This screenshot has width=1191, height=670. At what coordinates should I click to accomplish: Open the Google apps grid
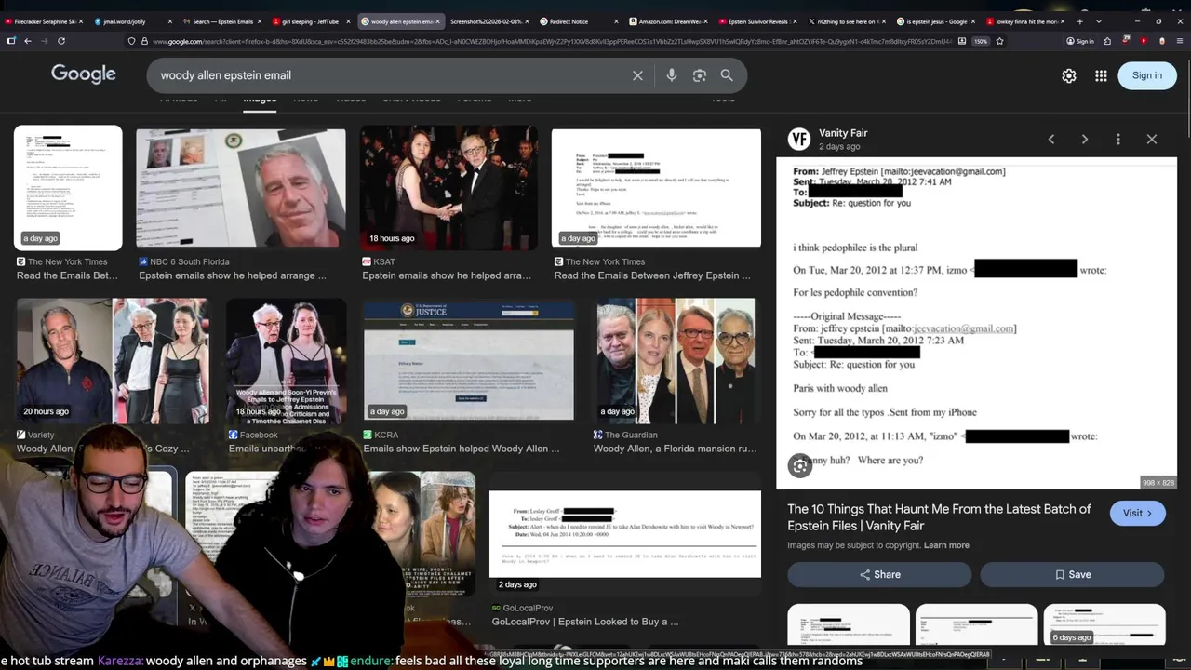(x=1101, y=76)
